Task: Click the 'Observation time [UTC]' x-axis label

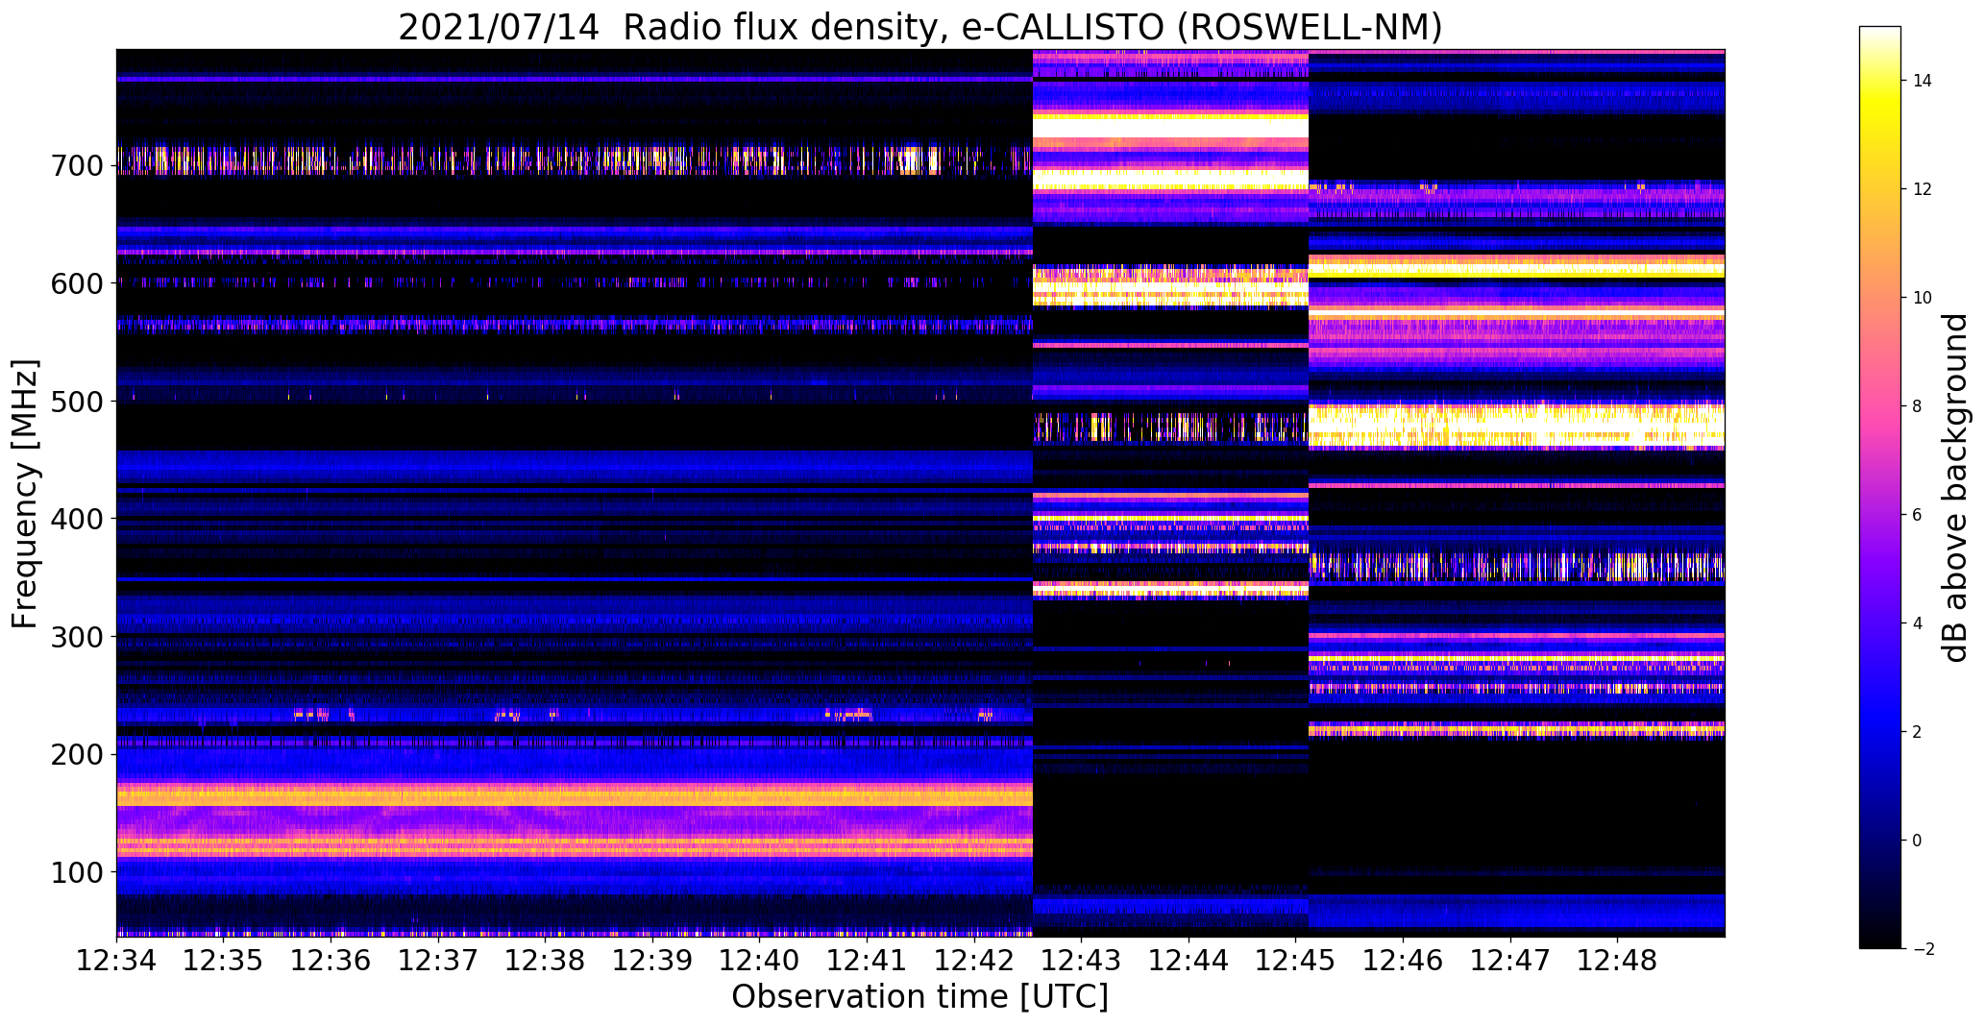Action: coord(919,996)
